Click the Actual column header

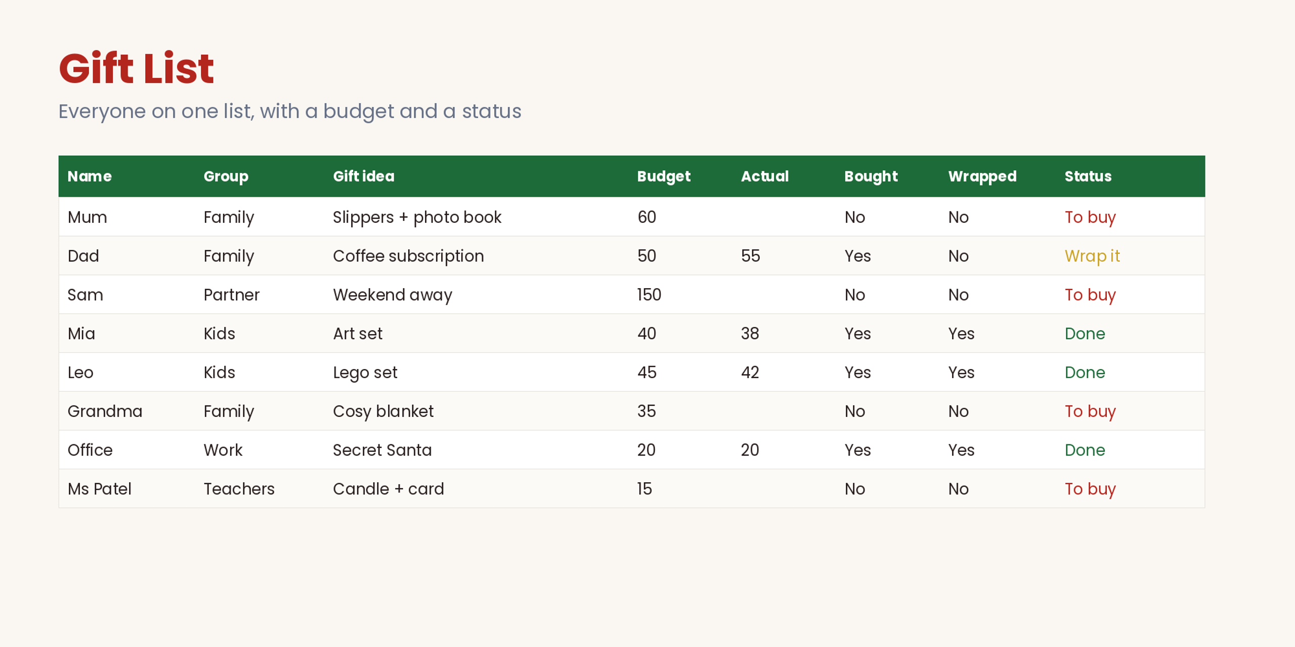click(x=765, y=176)
